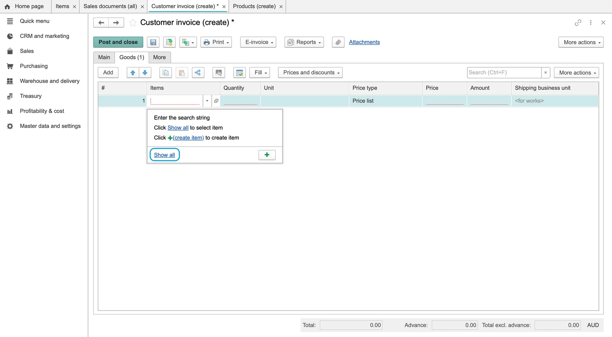The height and width of the screenshot is (337, 612).
Task: Click the Copy rows icon
Action: point(166,73)
